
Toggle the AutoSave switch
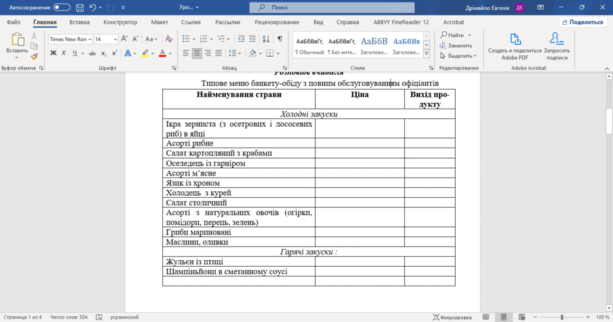point(62,7)
